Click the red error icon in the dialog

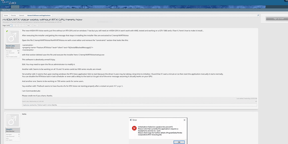(x=134, y=128)
